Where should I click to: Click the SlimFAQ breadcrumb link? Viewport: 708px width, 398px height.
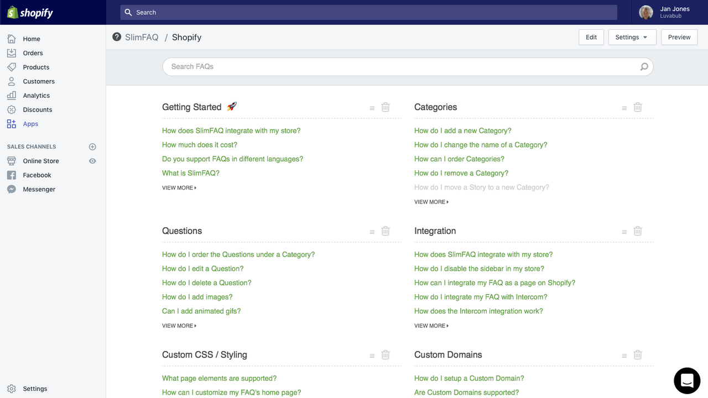(142, 37)
